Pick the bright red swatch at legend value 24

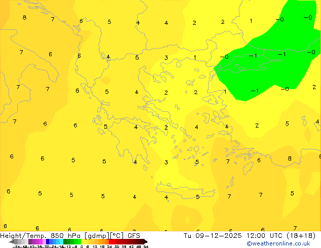[110, 242]
